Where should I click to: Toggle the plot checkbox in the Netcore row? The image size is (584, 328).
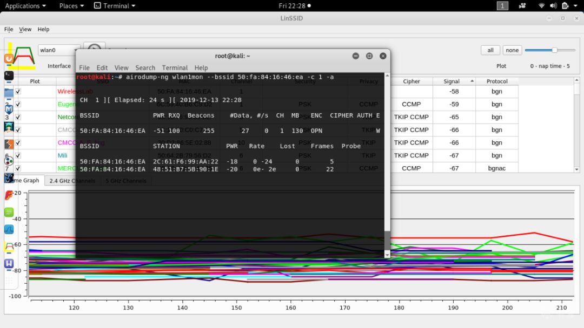pos(18,117)
